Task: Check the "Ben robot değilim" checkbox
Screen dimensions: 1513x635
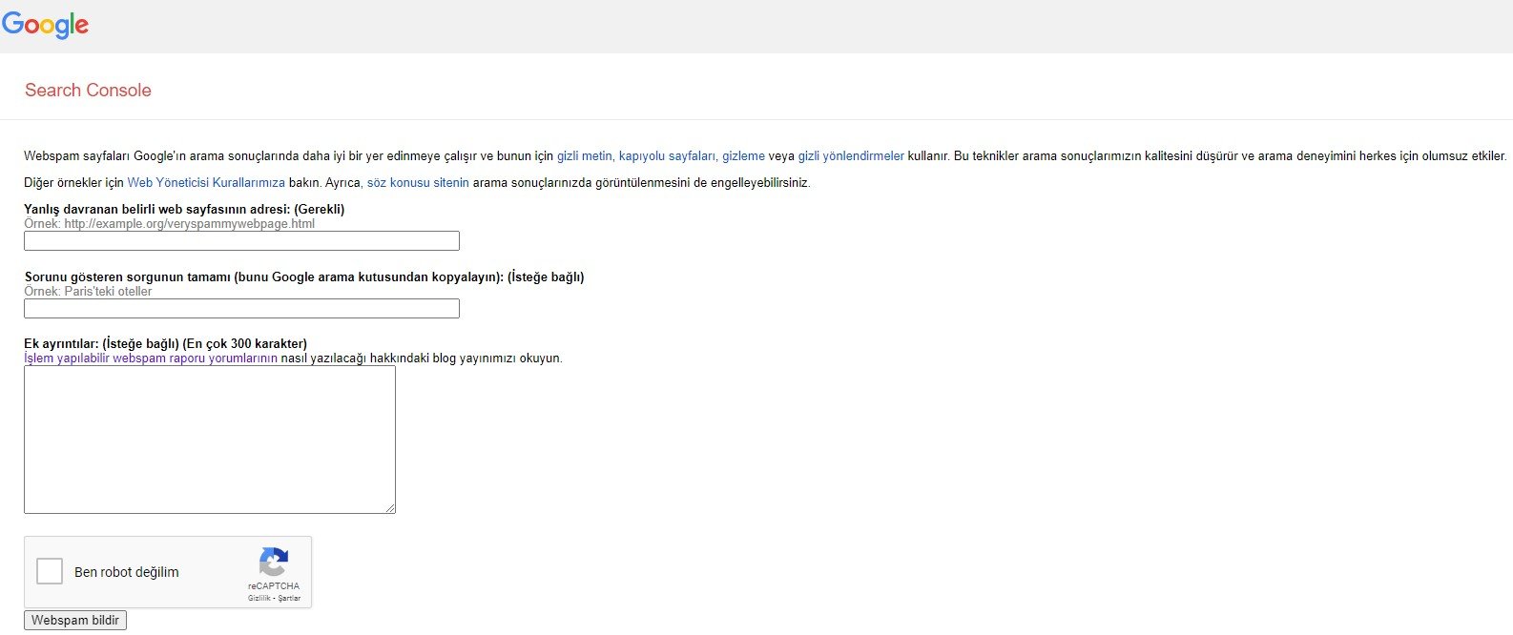Action: point(50,571)
